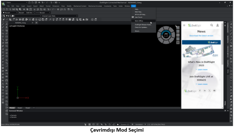Click Learn more under What's New in DraftSight
The image size is (234, 134).
coord(202,70)
